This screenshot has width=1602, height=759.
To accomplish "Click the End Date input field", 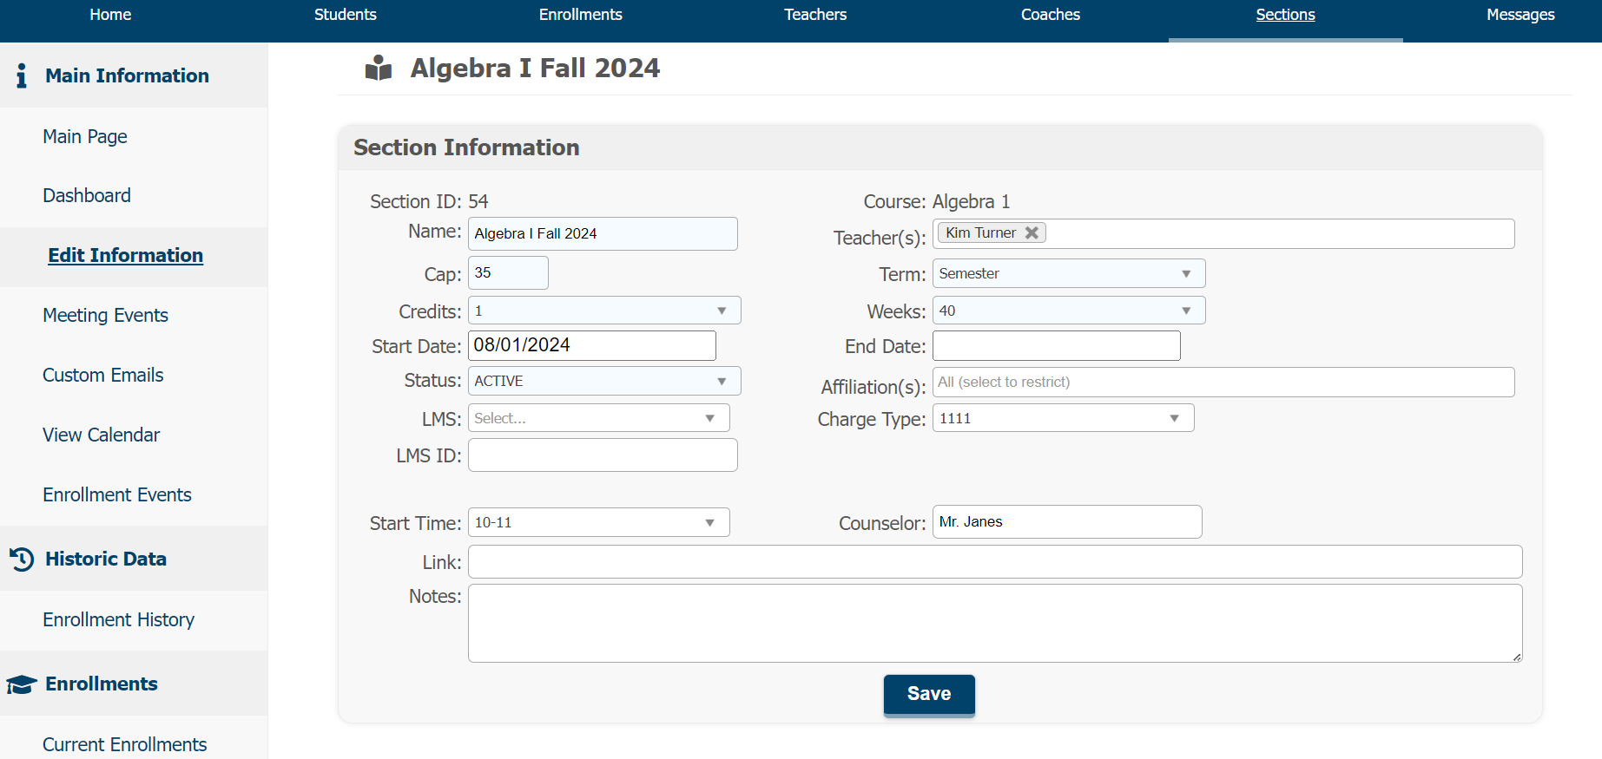I will (1056, 345).
